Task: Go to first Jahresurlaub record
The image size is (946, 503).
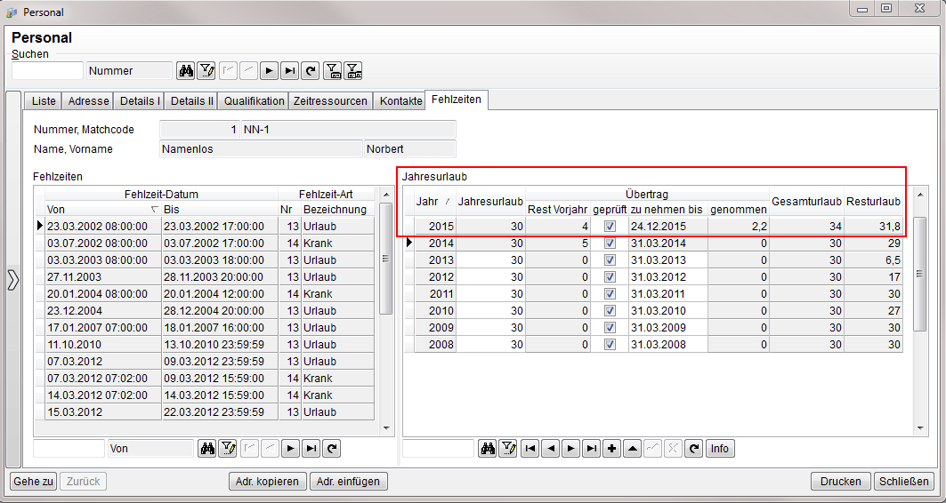Action: [530, 449]
